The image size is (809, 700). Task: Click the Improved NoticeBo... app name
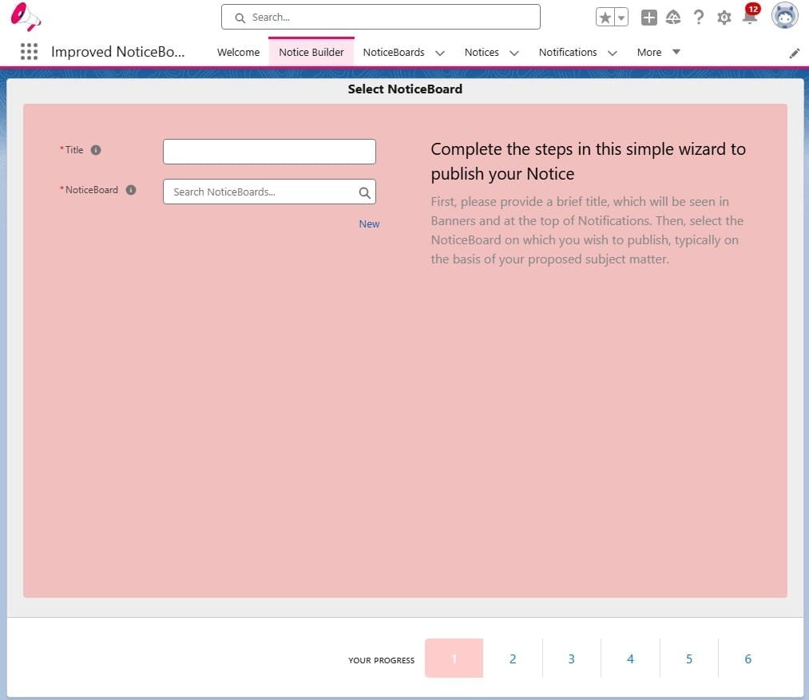[117, 52]
